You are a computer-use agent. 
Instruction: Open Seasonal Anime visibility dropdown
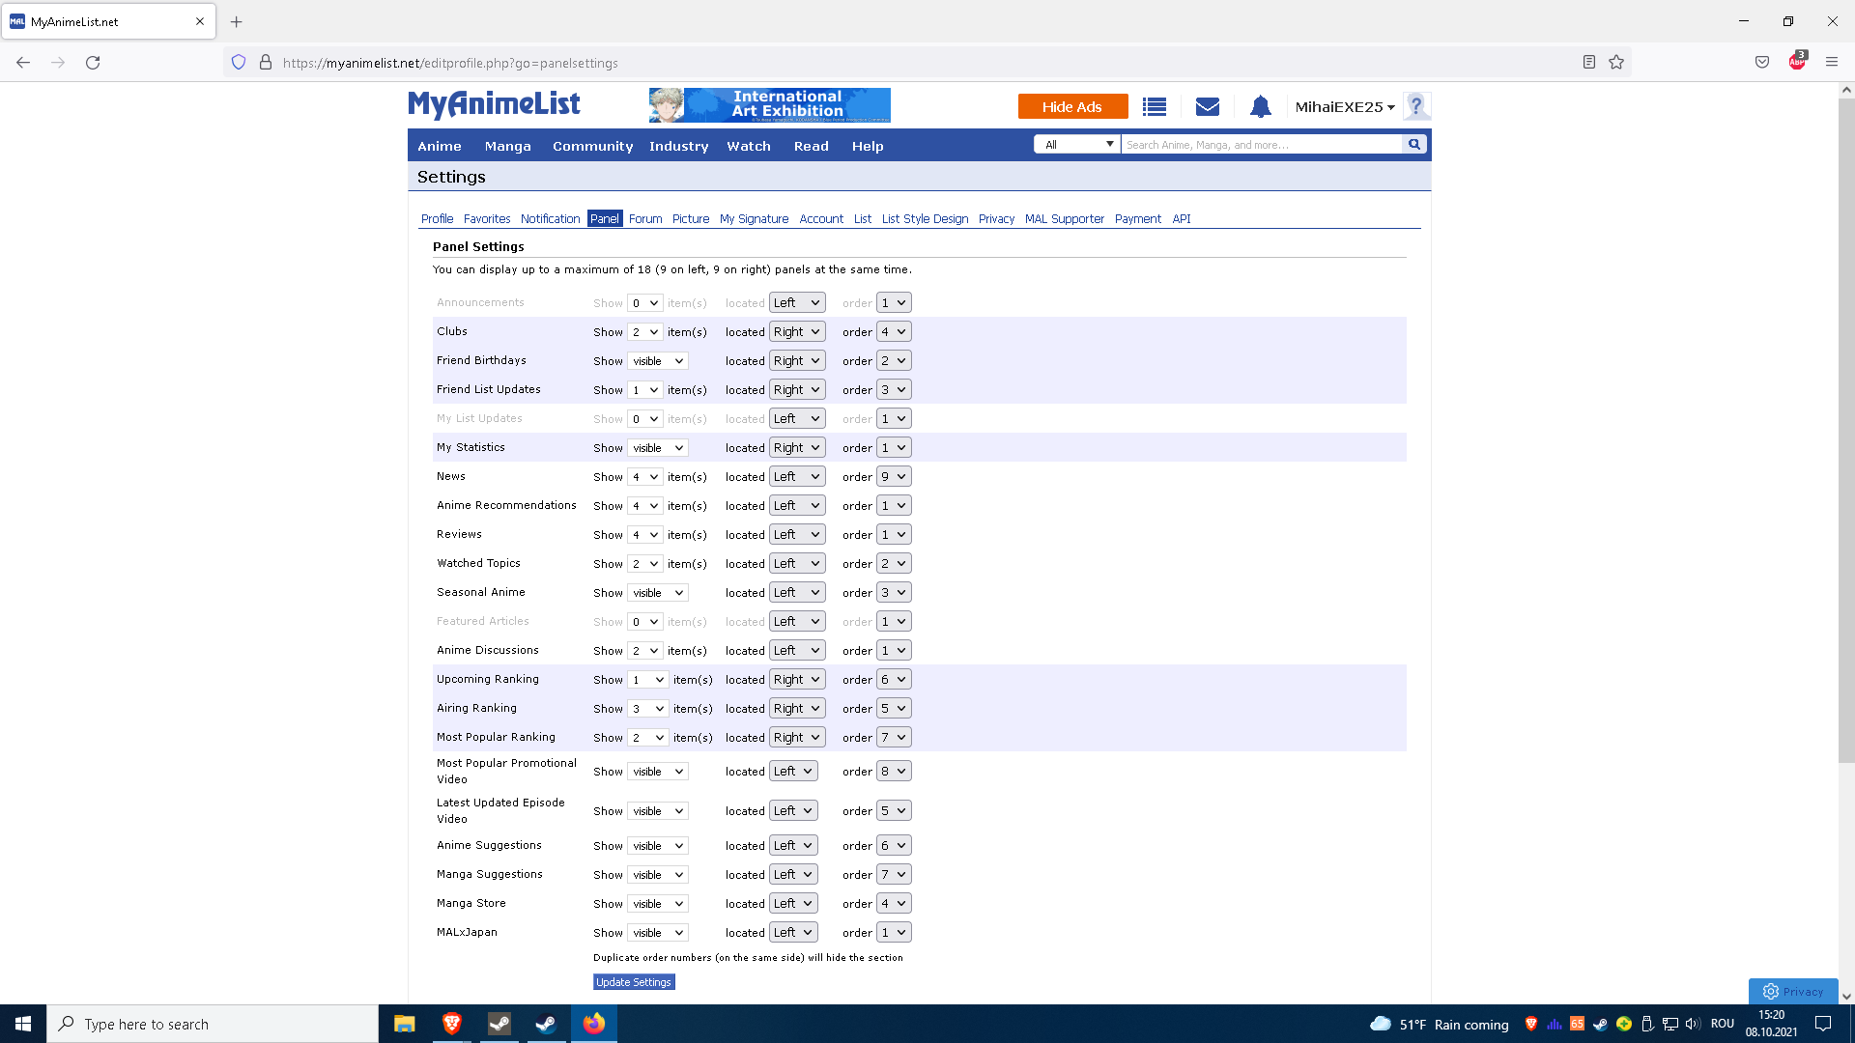657,593
